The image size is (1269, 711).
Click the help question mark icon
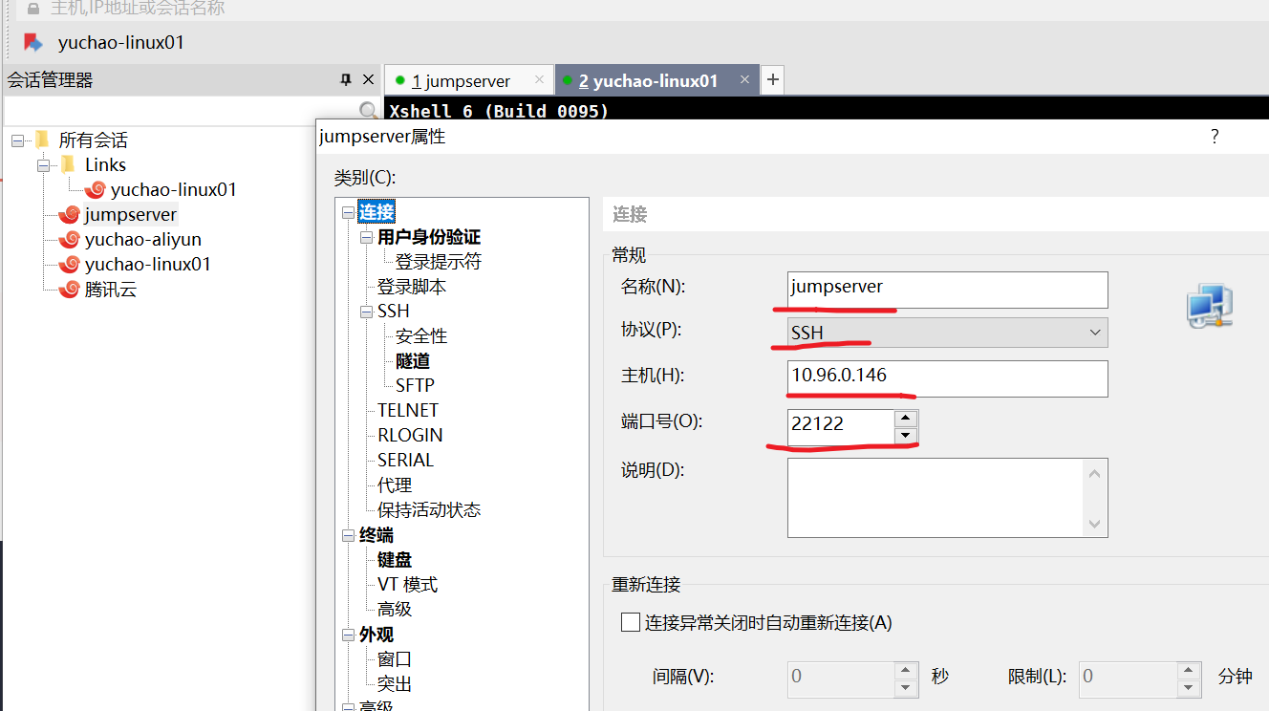pos(1215,137)
